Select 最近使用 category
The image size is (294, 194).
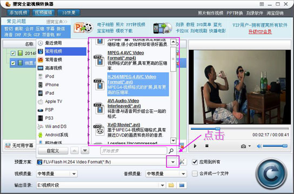(x=62, y=43)
